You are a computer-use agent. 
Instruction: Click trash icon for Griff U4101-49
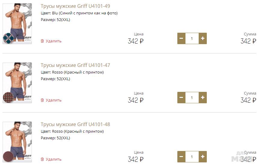[42, 41]
